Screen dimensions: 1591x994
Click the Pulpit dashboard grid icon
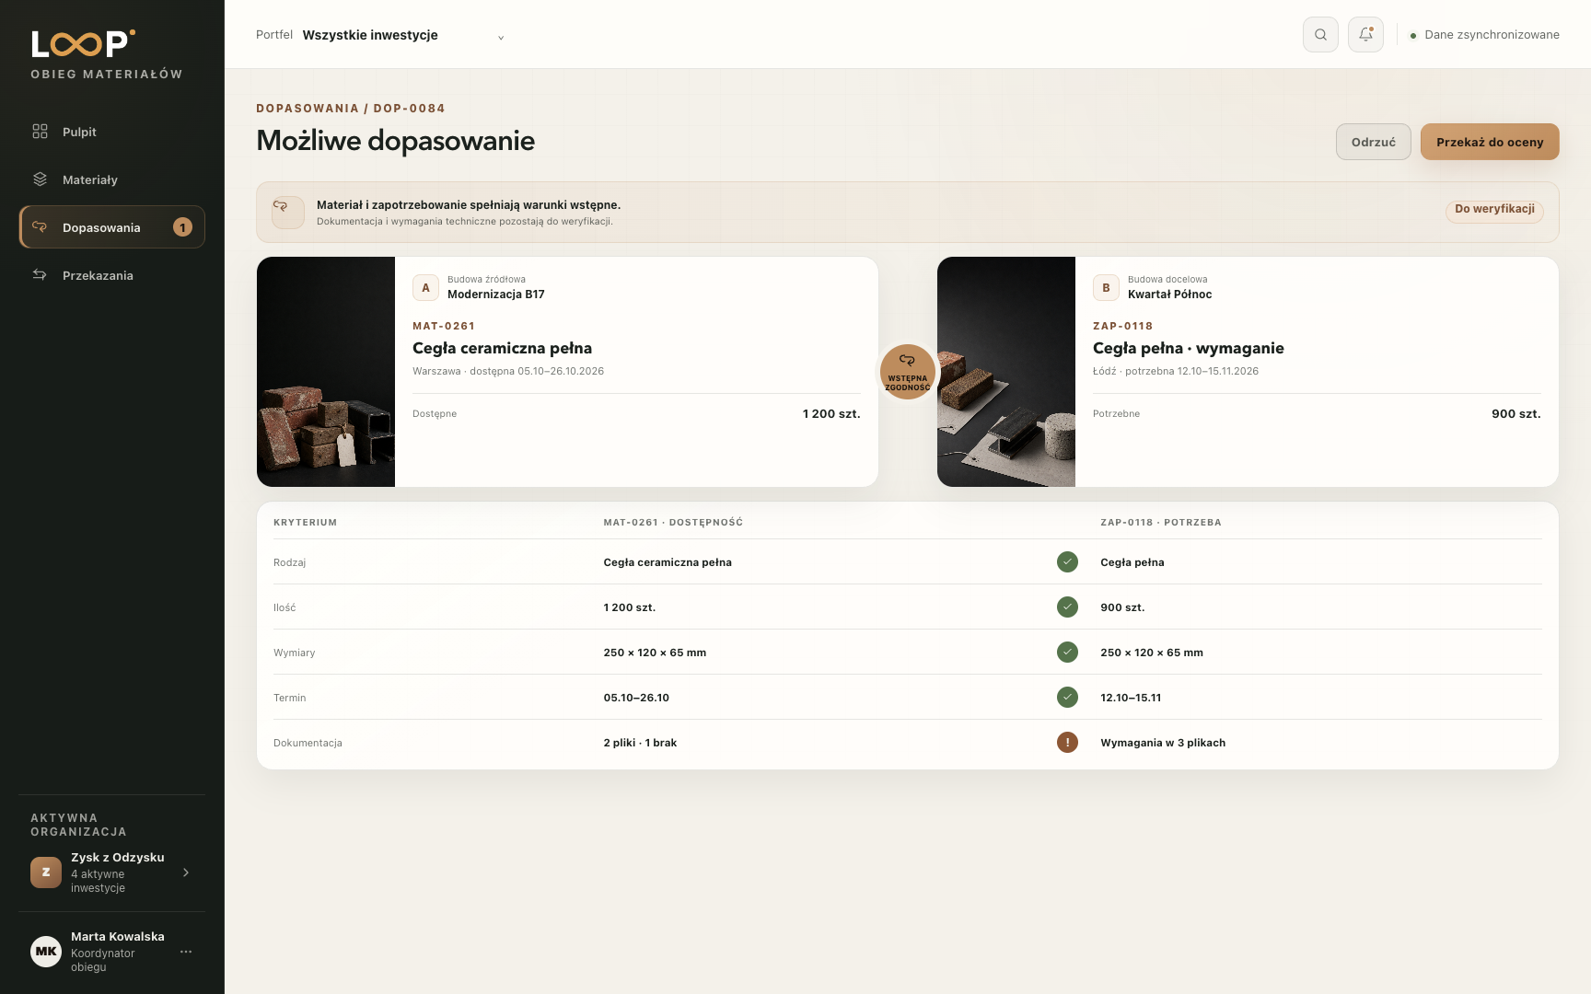pyautogui.click(x=40, y=132)
